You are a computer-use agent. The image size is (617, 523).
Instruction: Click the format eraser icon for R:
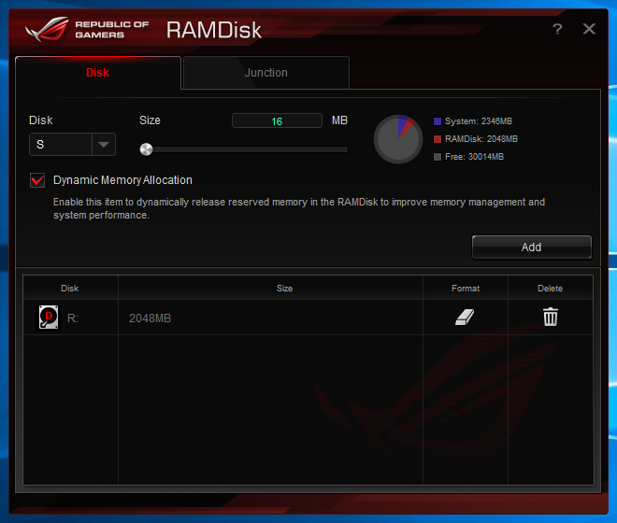[x=465, y=317]
